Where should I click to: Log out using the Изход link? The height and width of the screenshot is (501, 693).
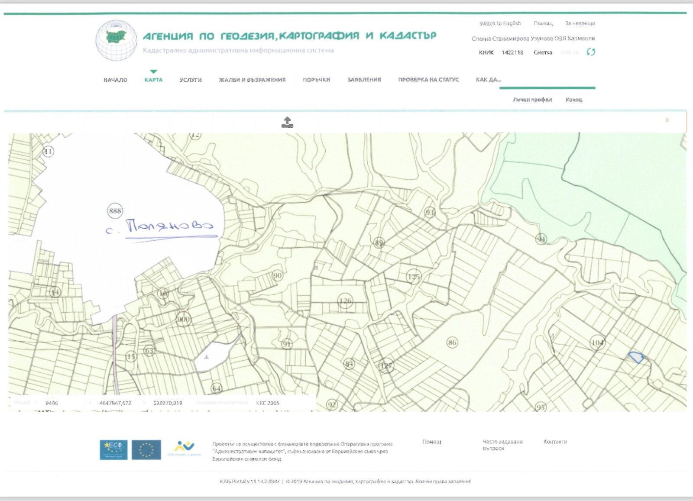pyautogui.click(x=573, y=100)
